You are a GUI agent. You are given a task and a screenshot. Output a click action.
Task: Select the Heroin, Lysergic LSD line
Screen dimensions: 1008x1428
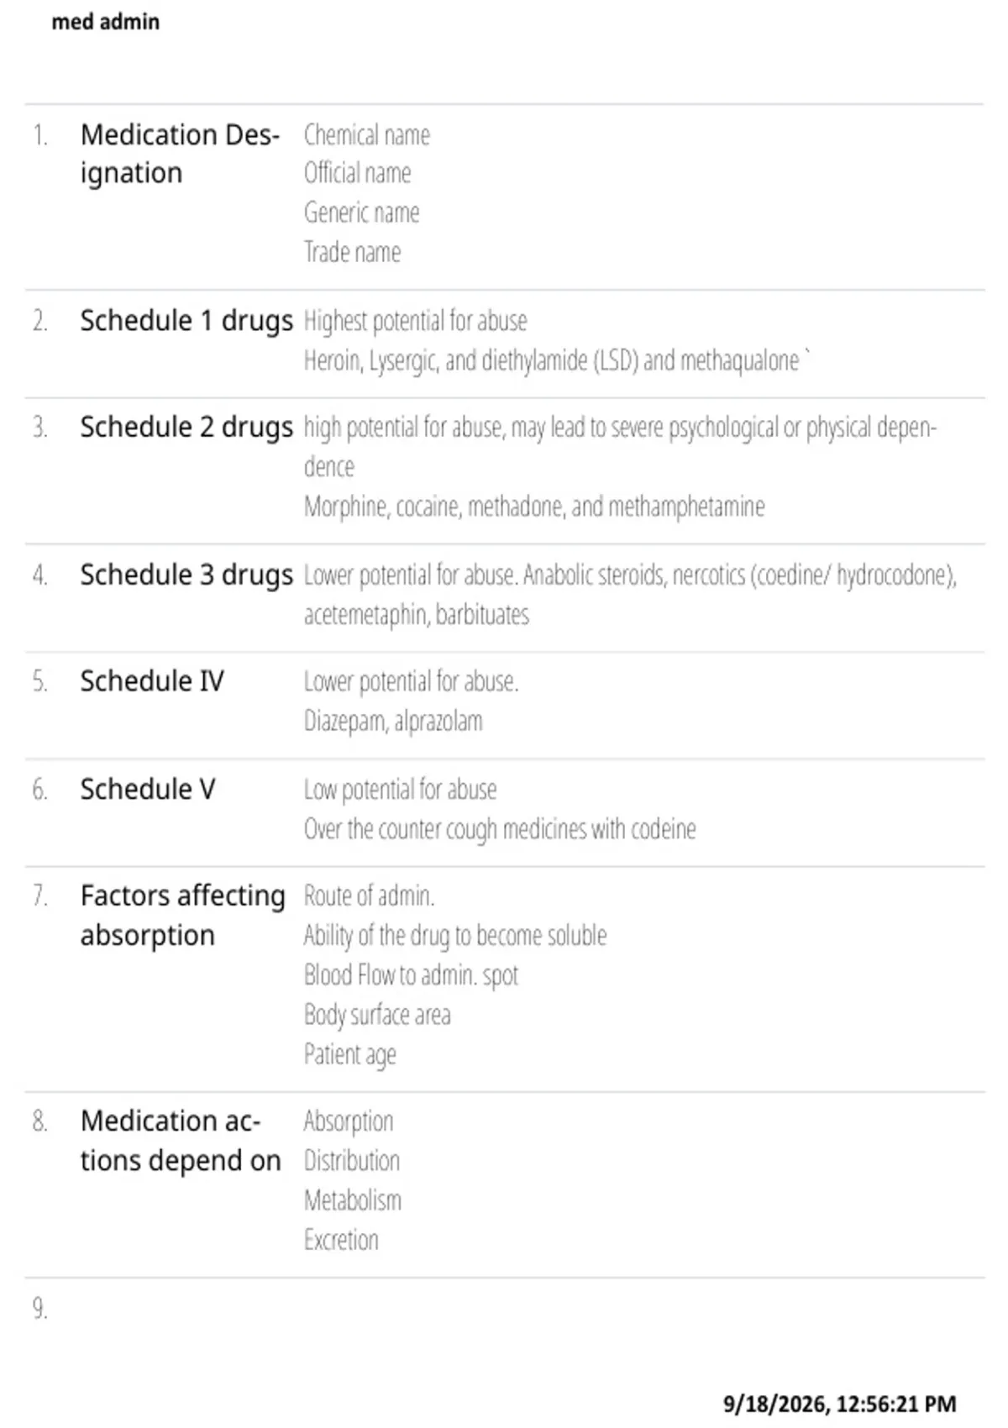tap(556, 361)
